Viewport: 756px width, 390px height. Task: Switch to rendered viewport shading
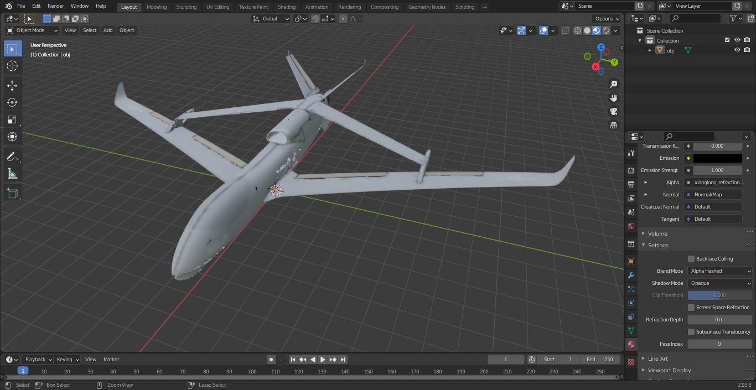pos(606,30)
